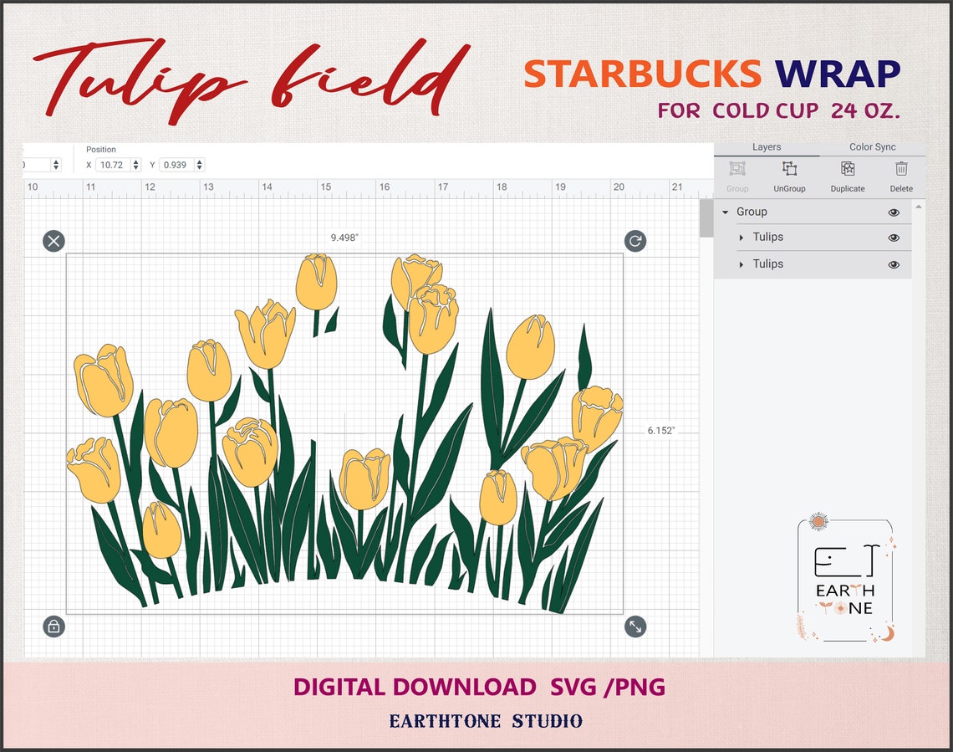This screenshot has width=953, height=752.
Task: Collapse the Group layer disclosure arrow
Action: coord(726,212)
